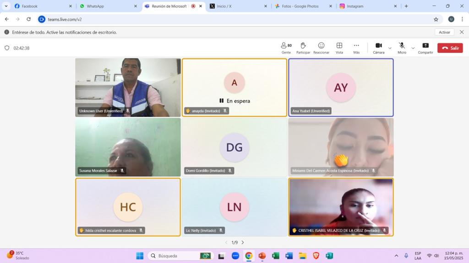Open the Gente participants panel
This screenshot has height=263, width=469.
coord(286,47)
